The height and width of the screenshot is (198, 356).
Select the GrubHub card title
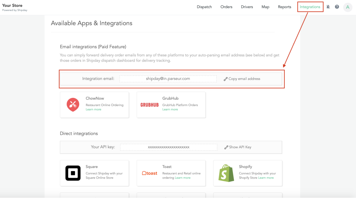[170, 99]
